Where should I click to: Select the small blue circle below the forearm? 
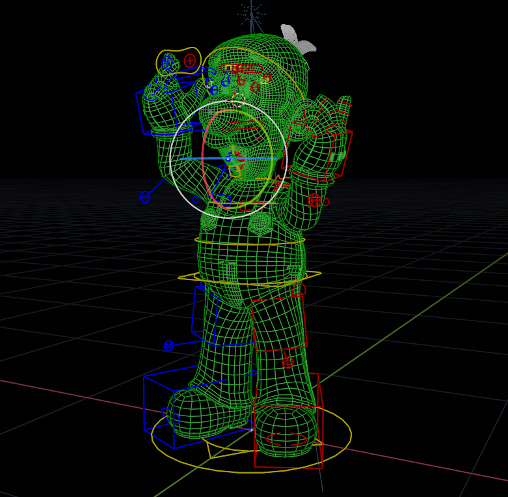[195, 199]
